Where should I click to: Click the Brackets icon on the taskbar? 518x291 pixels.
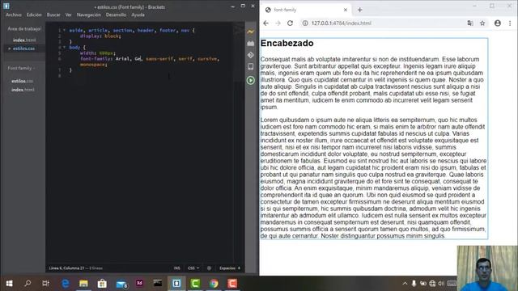pos(176,284)
